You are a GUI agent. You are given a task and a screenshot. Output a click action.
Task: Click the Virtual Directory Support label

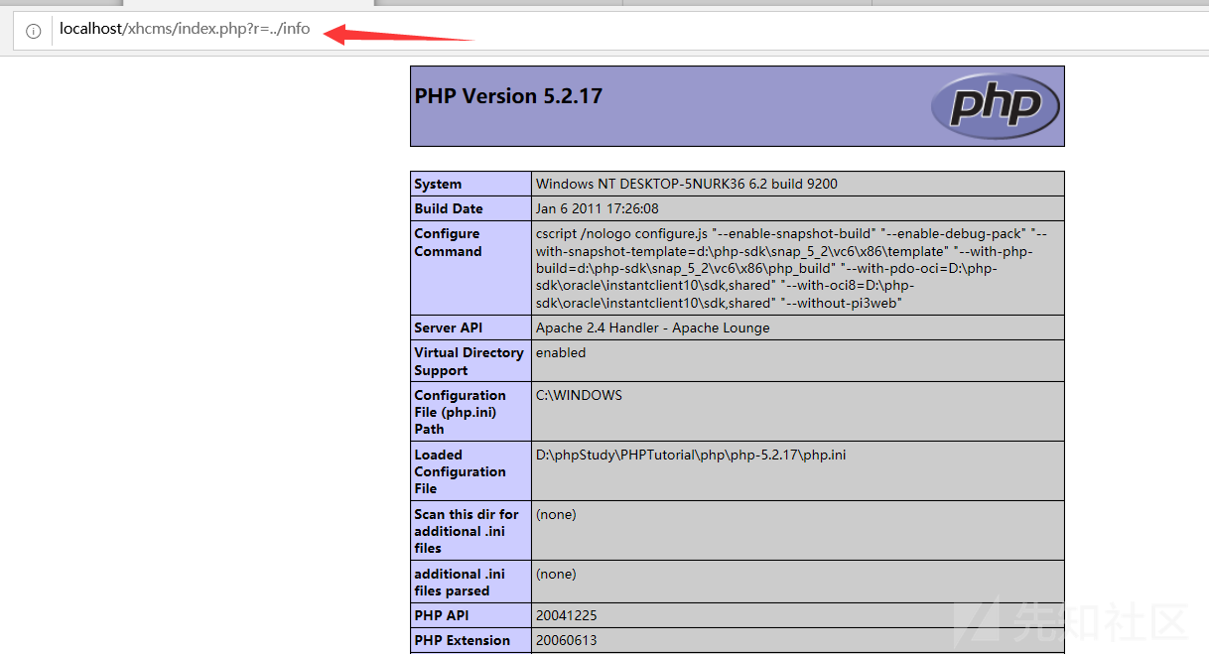[x=469, y=361]
